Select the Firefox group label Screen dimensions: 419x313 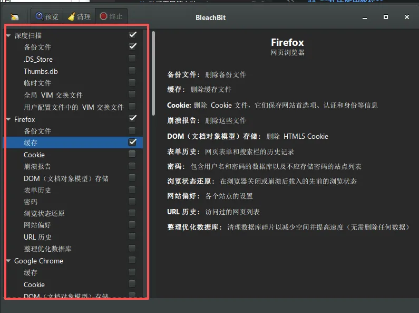24,119
